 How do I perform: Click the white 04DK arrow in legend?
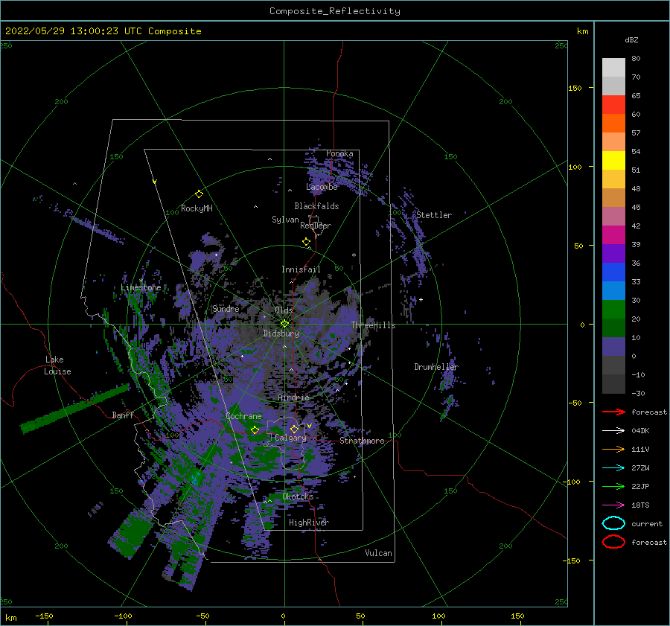614,430
